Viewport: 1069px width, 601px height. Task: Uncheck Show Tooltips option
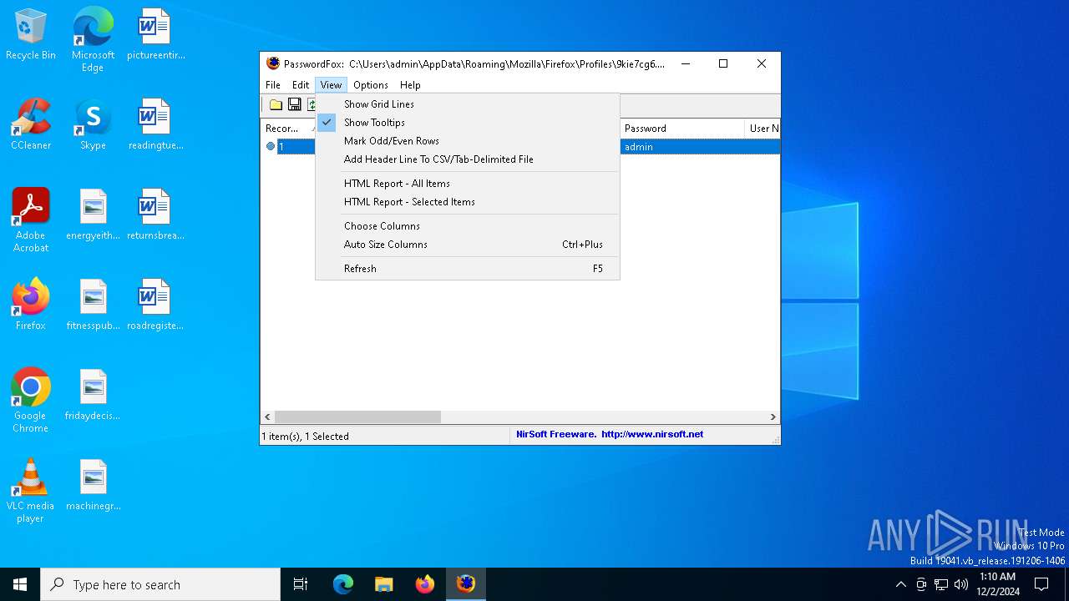pos(468,123)
